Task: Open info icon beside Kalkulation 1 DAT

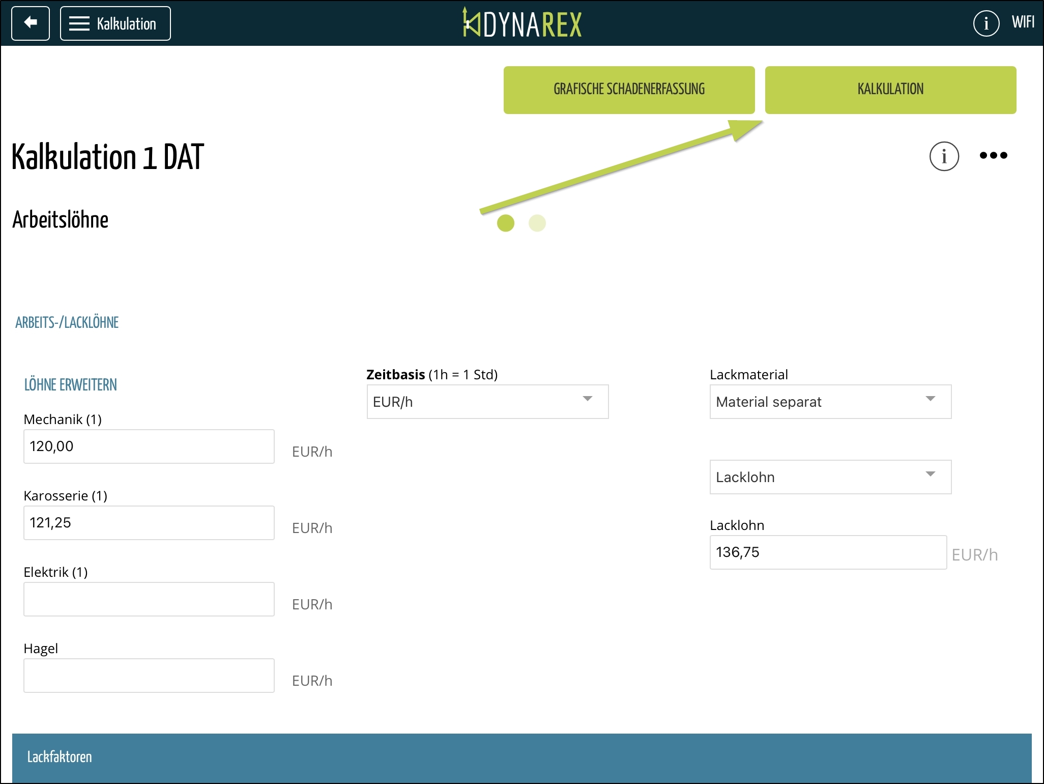Action: click(x=944, y=156)
